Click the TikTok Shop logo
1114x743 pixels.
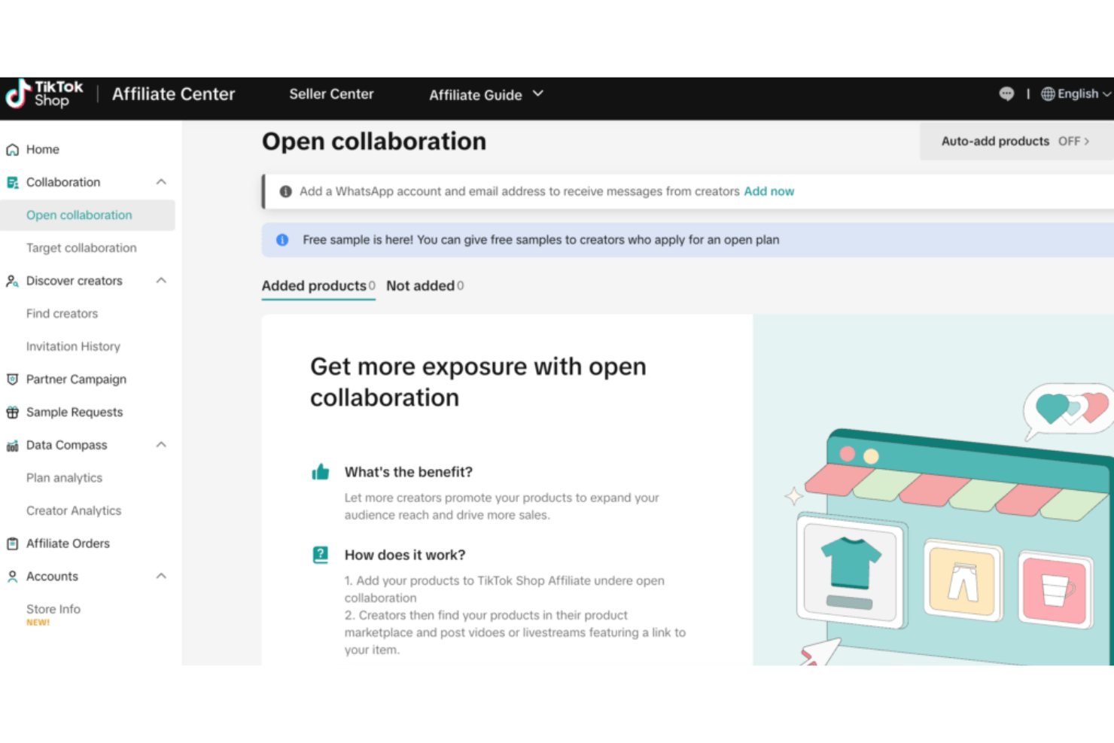click(x=44, y=94)
